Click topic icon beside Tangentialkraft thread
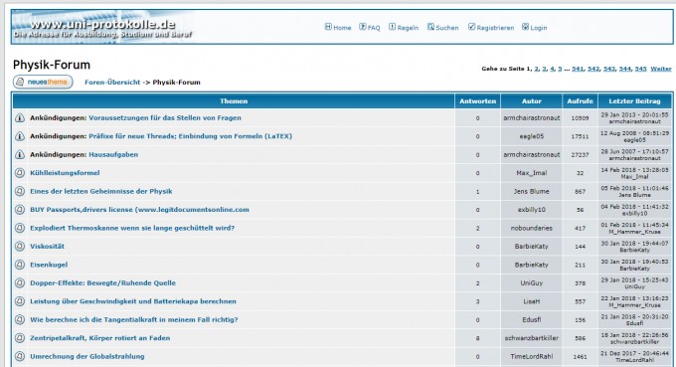 pyautogui.click(x=20, y=319)
